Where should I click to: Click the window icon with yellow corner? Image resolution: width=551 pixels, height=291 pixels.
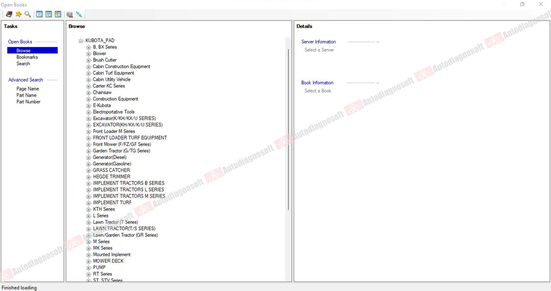tap(58, 14)
